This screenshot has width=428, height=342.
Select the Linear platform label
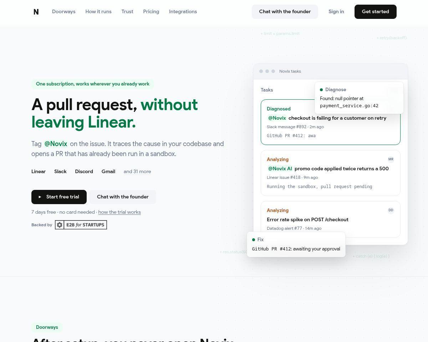click(39, 171)
